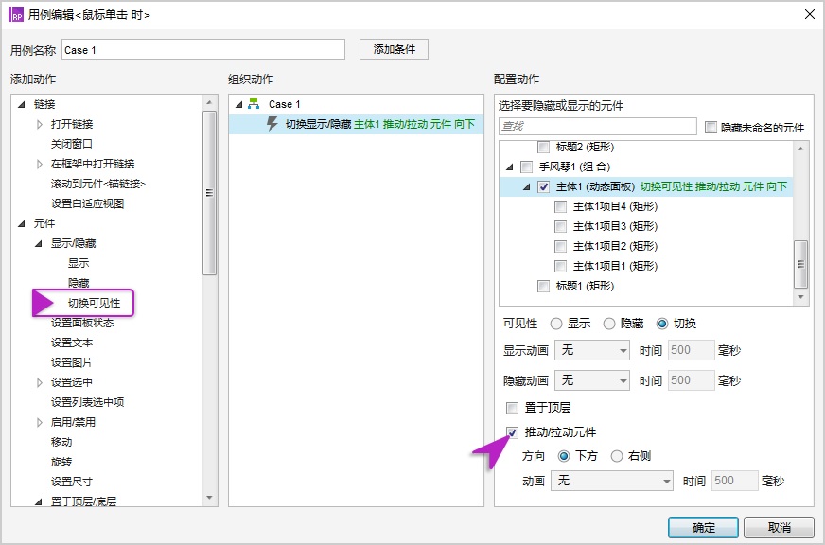Image resolution: width=825 pixels, height=545 pixels.
Task: Expand the 启用/禁用 node
Action: pyautogui.click(x=40, y=422)
